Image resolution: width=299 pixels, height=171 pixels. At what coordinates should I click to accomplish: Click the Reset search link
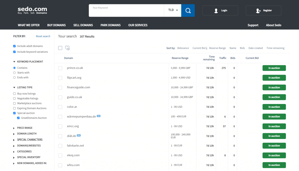[x=43, y=36]
